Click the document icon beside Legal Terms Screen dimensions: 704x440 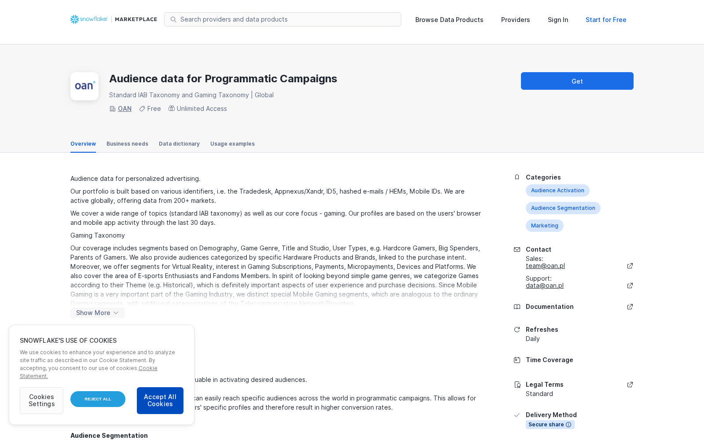517,385
